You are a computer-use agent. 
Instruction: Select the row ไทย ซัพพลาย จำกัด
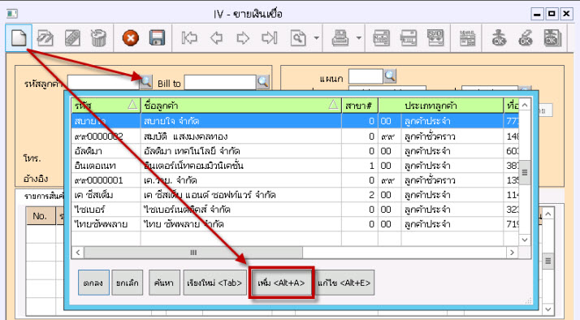(x=295, y=224)
